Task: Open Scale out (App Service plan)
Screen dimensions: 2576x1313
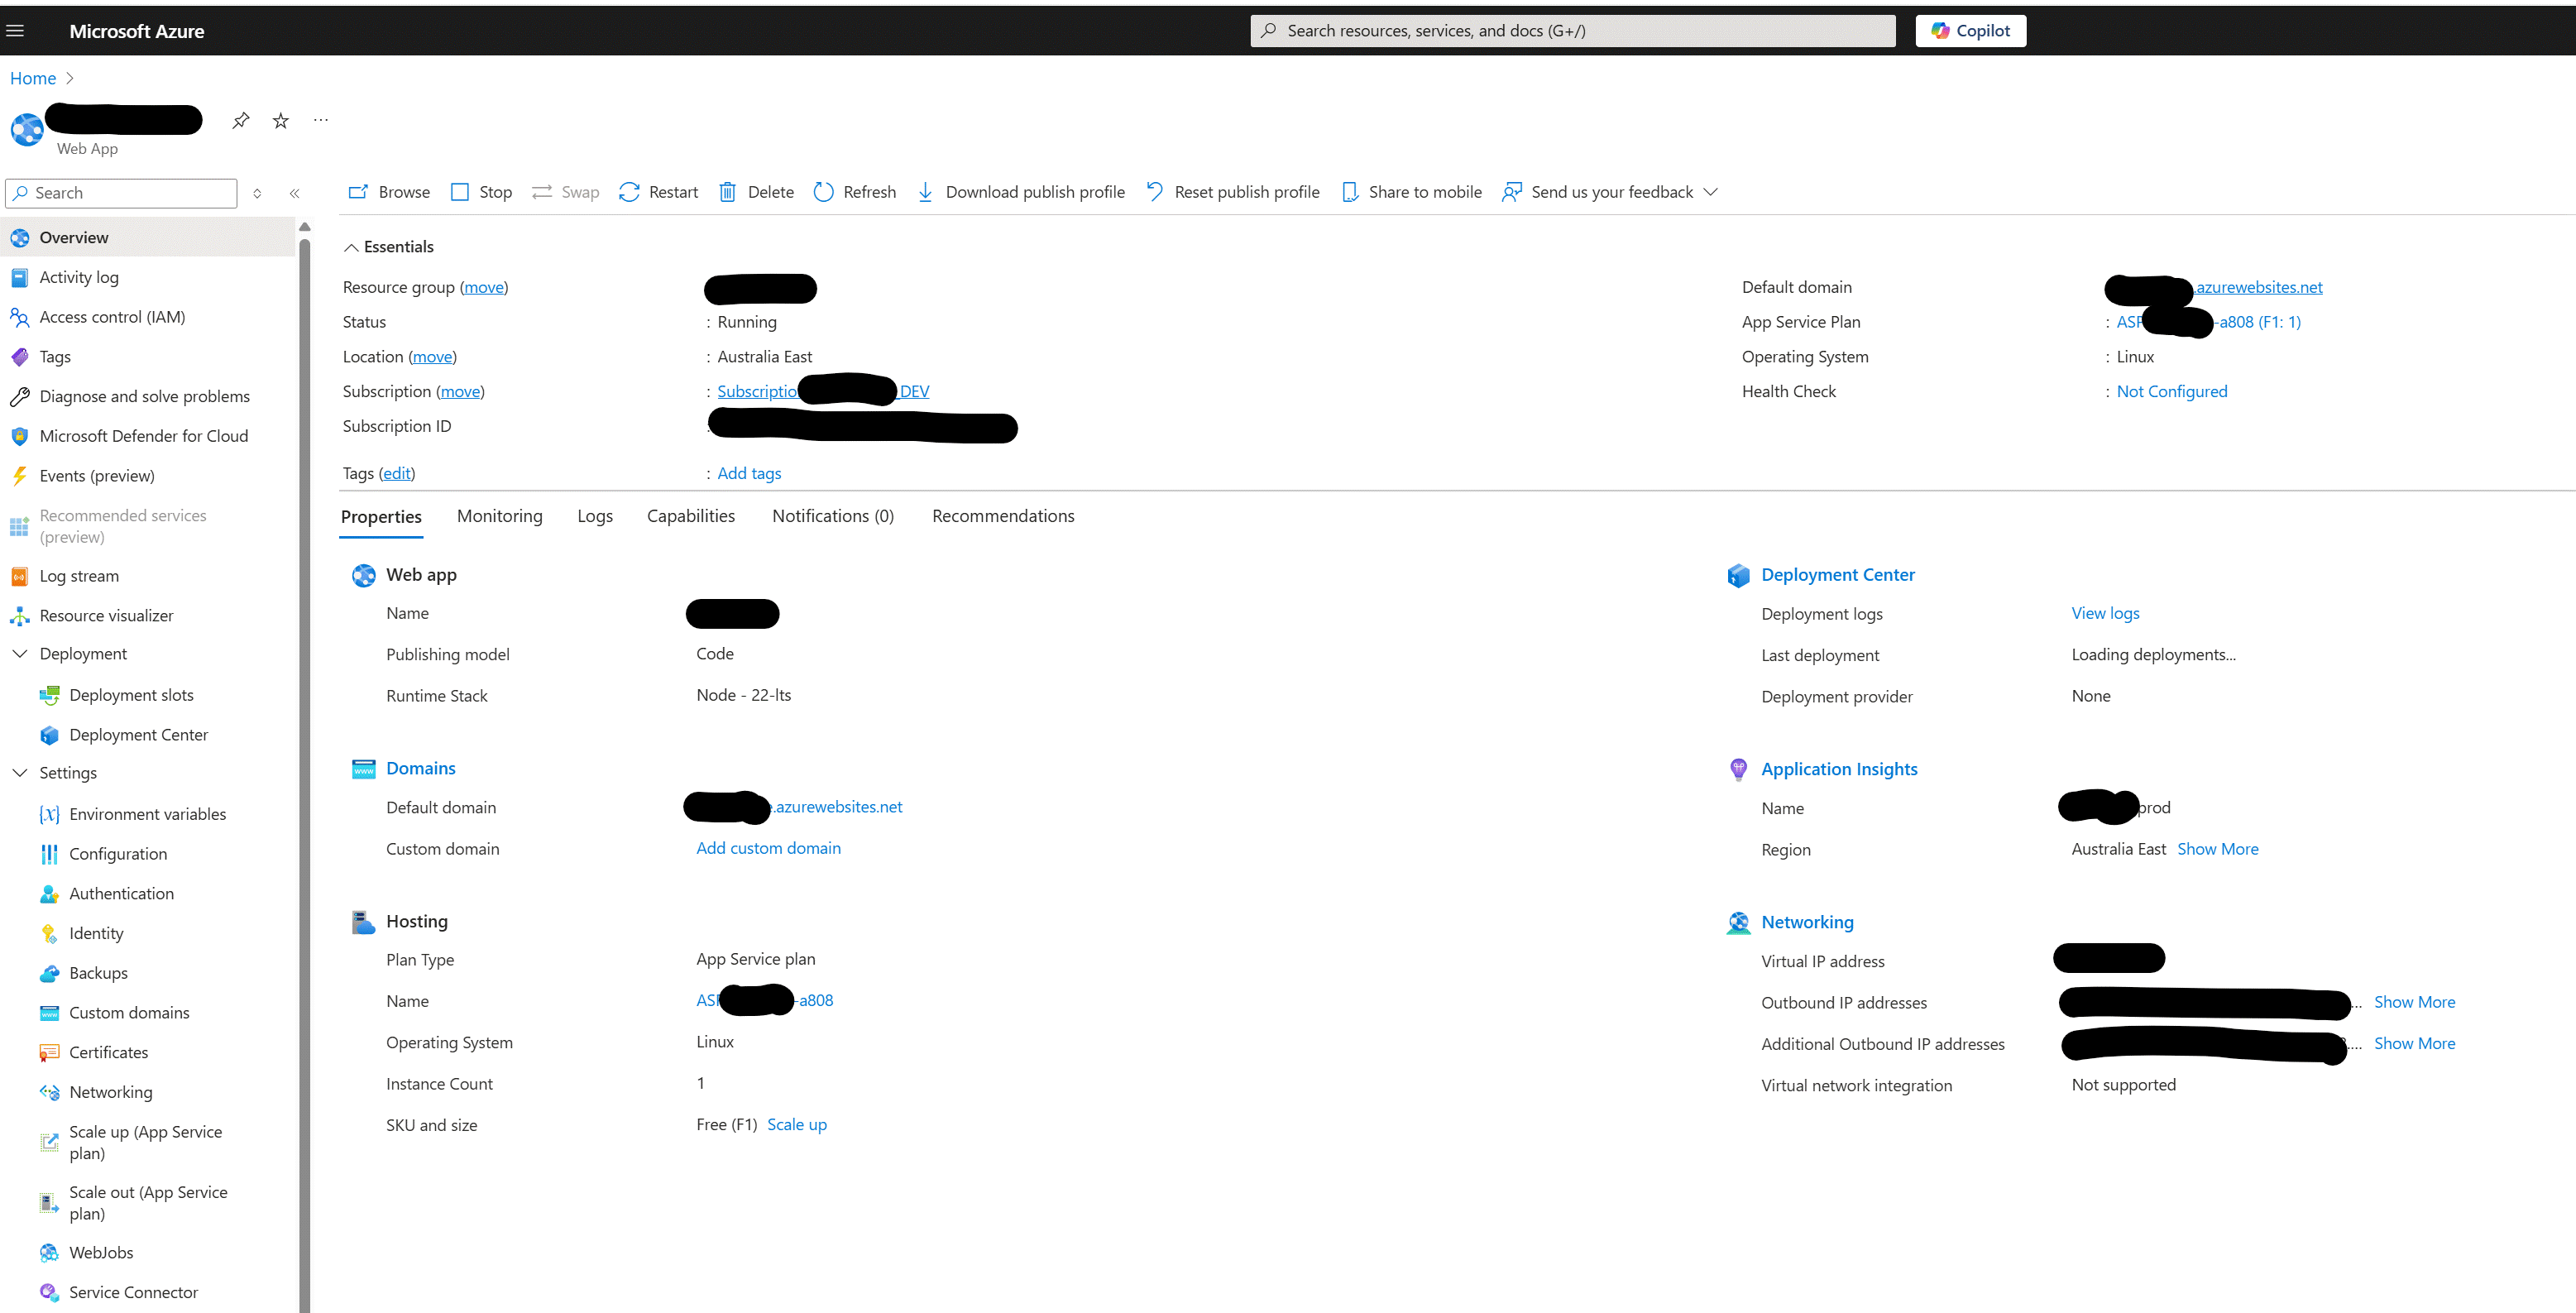Action: click(x=148, y=1203)
